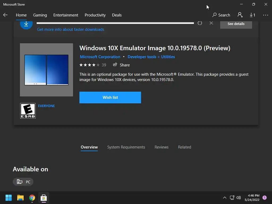Open the Home tab
The height and width of the screenshot is (204, 272).
pos(21,15)
